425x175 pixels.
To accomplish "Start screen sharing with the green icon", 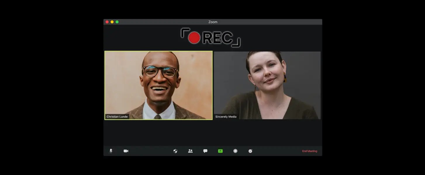I will coord(220,151).
